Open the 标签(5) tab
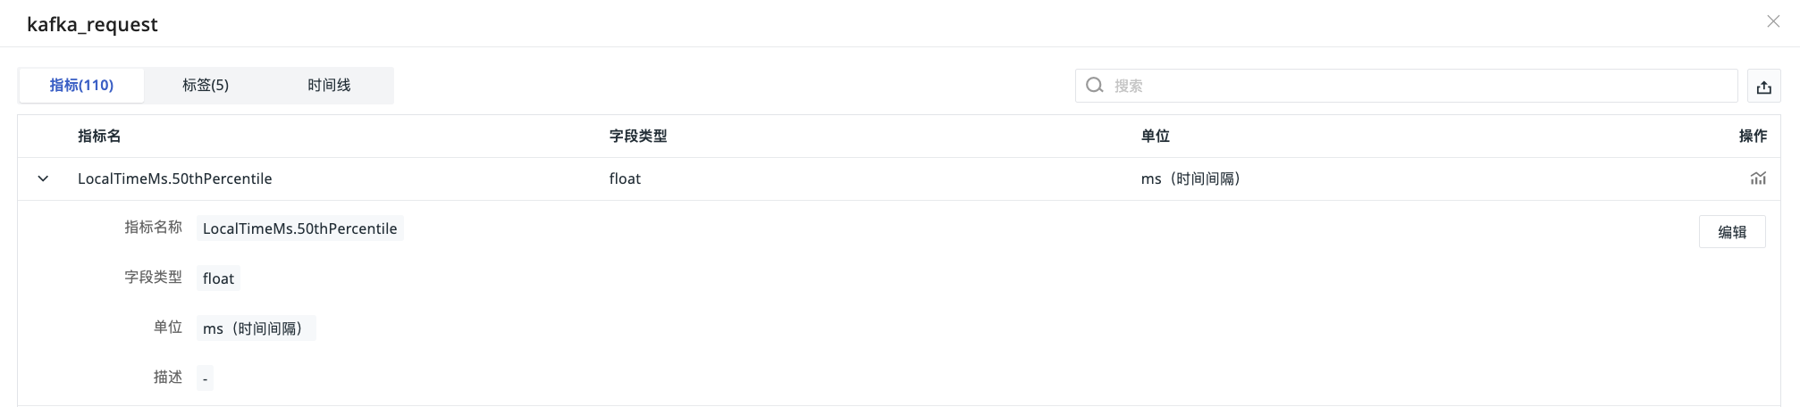1800x407 pixels. point(206,86)
